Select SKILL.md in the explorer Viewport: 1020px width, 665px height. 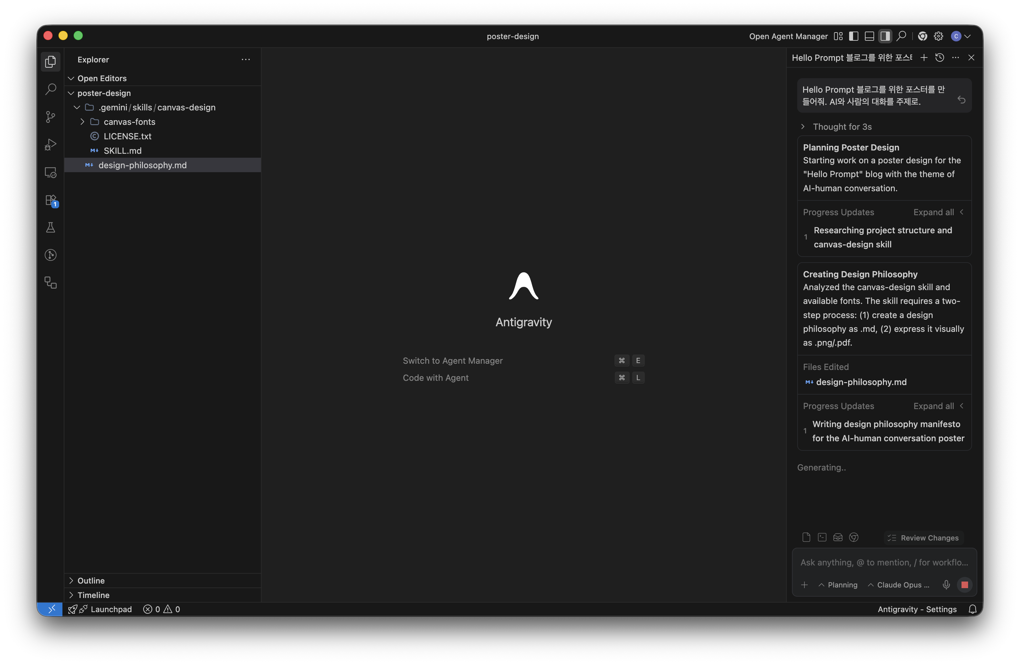point(123,151)
